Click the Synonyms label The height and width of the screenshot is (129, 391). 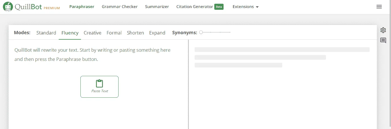click(x=185, y=33)
